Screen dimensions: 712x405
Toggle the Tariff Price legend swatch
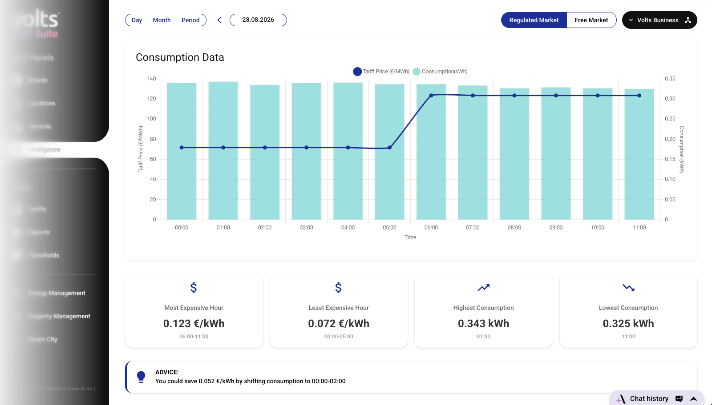click(x=357, y=72)
